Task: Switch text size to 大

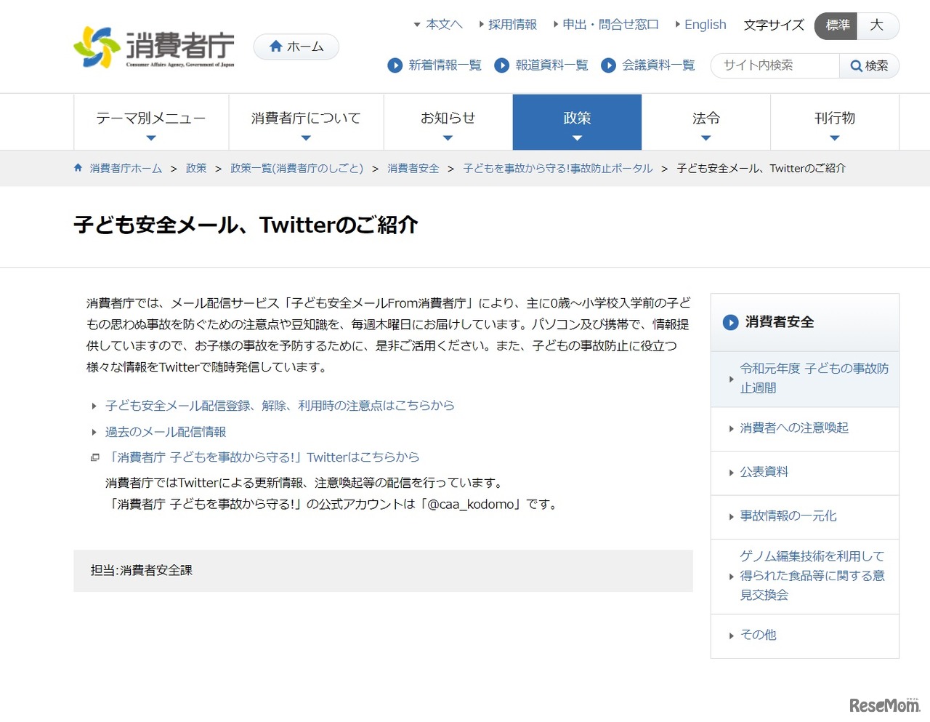Action: 878,25
